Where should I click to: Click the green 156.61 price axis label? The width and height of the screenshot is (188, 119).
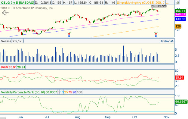pos(180,11)
